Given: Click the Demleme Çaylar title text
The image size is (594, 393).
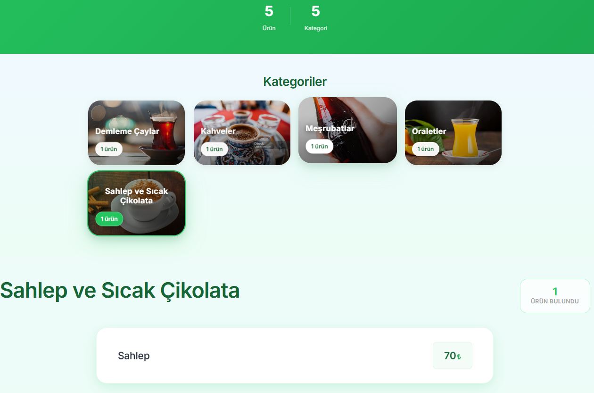Looking at the screenshot, I should (x=127, y=131).
